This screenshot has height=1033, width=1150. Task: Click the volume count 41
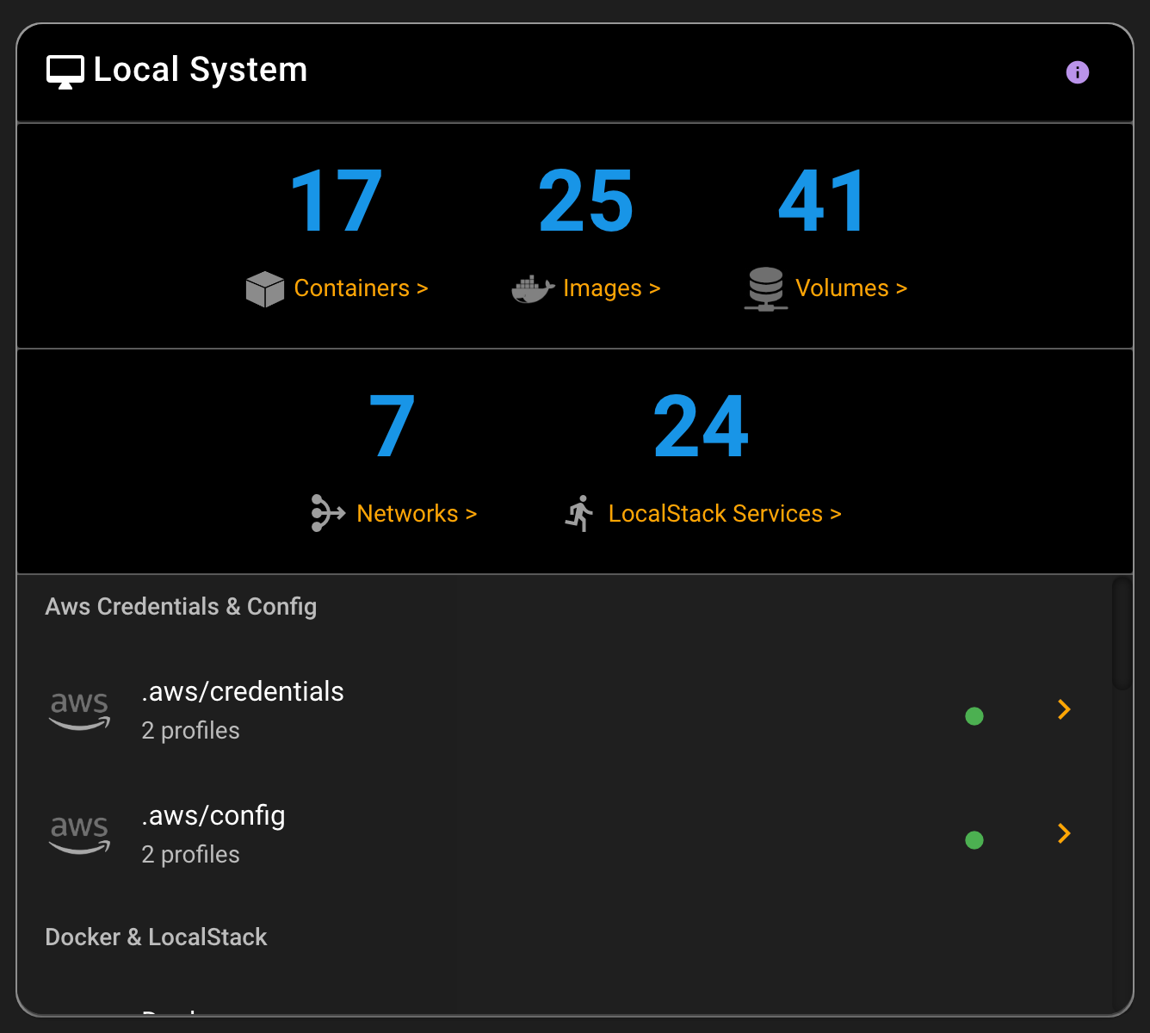tap(822, 201)
